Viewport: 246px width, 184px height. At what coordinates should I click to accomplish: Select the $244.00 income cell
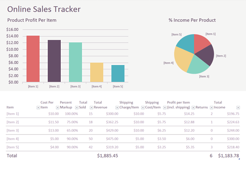click(x=233, y=131)
